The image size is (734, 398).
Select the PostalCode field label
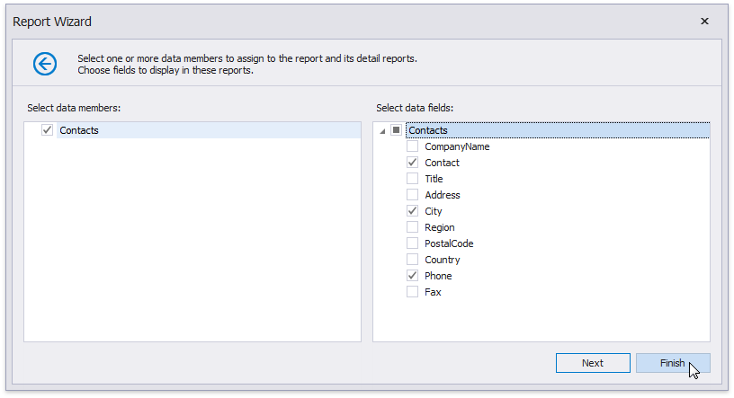click(449, 243)
